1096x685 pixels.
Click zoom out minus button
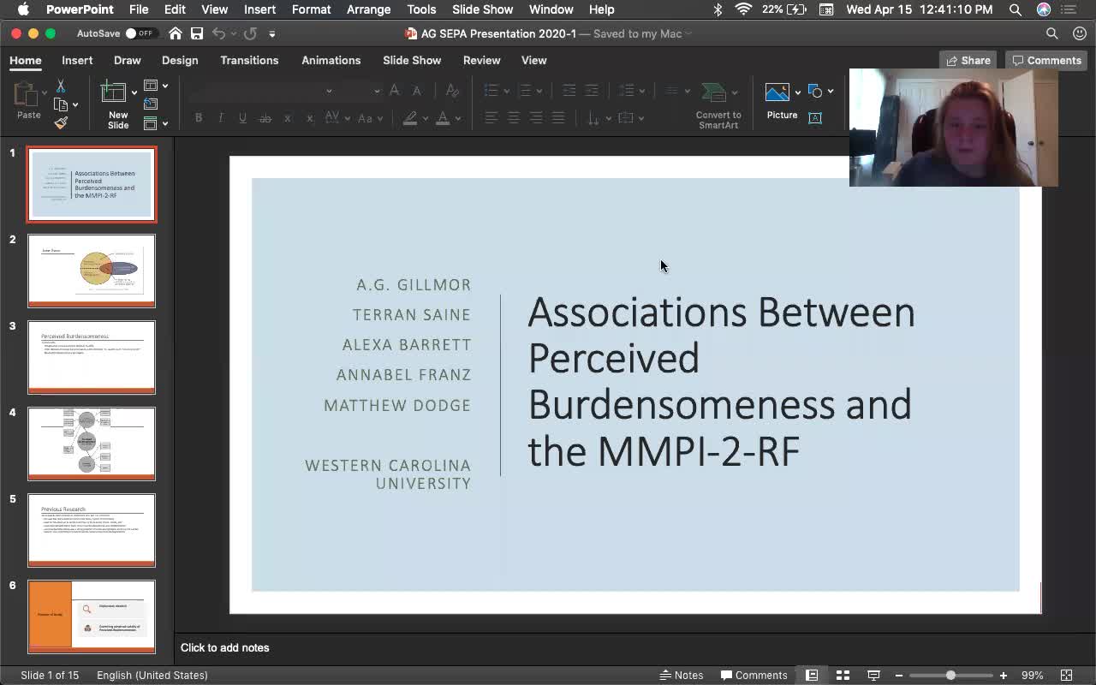pos(899,675)
